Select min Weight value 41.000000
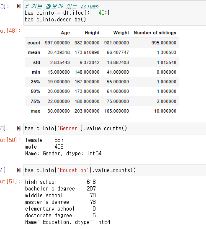This screenshot has width=206, height=229. [x=118, y=72]
